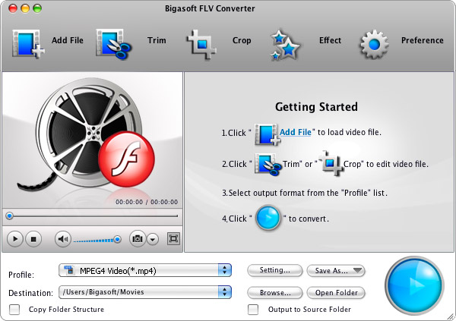Set the volume slider knob
Screen dimensions: 456x321
pos(118,239)
